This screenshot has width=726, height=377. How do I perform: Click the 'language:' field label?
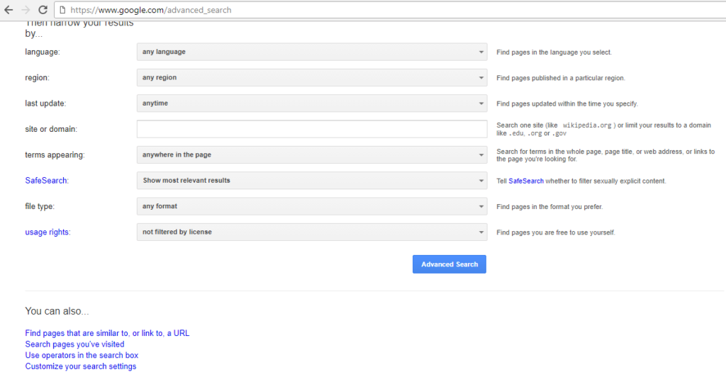[x=42, y=52]
